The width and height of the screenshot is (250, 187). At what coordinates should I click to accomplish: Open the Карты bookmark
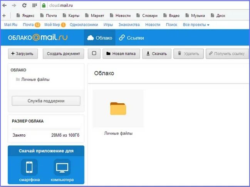pyautogui.click(x=71, y=16)
